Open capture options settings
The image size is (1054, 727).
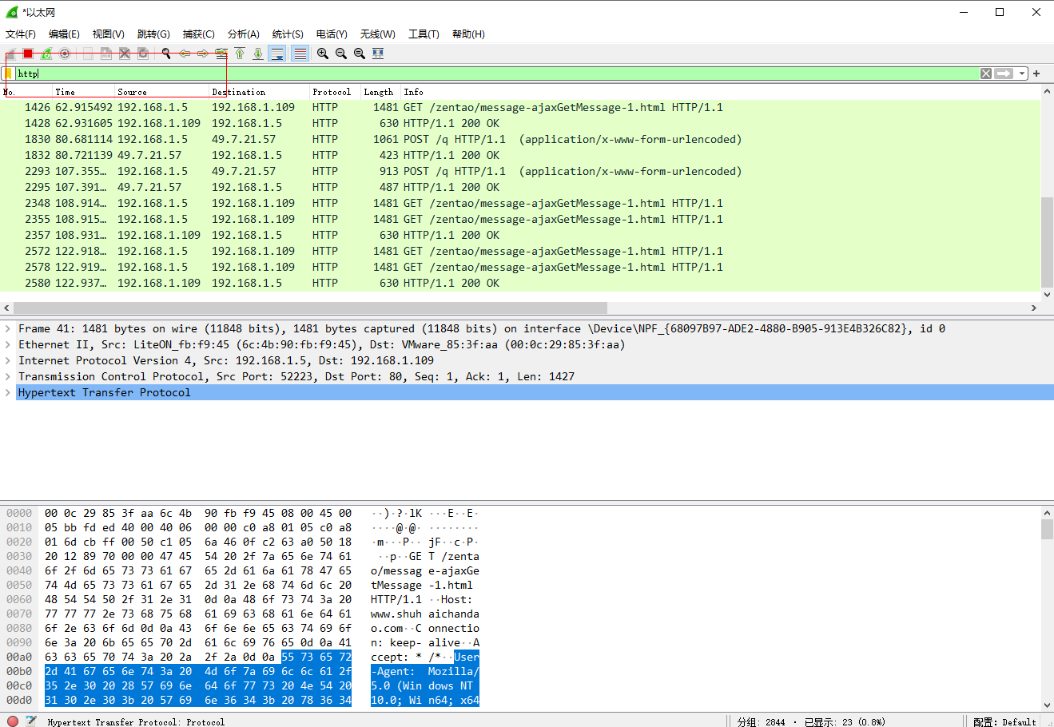coord(65,53)
